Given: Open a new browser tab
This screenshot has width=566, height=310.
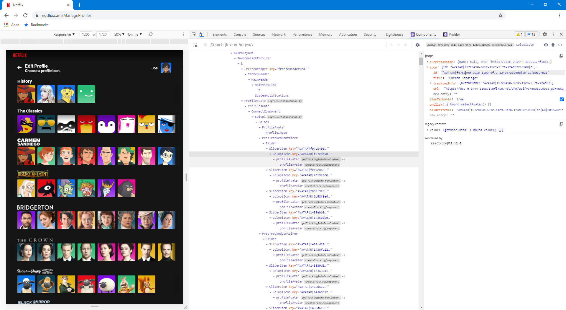Looking at the screenshot, I should pos(80,5).
